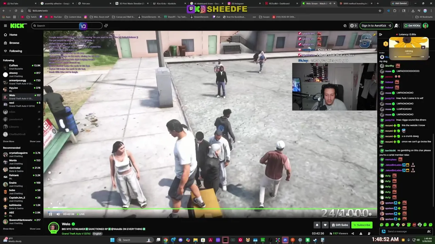Click the green Subscribe button
This screenshot has height=244, width=435.
[x=362, y=225]
